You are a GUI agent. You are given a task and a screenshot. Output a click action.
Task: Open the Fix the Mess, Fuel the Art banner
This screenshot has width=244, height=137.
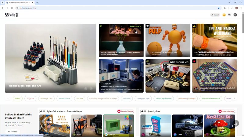point(51,58)
